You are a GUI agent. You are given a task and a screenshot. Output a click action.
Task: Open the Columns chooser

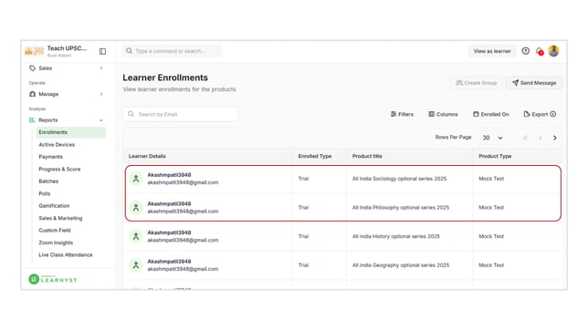click(443, 114)
